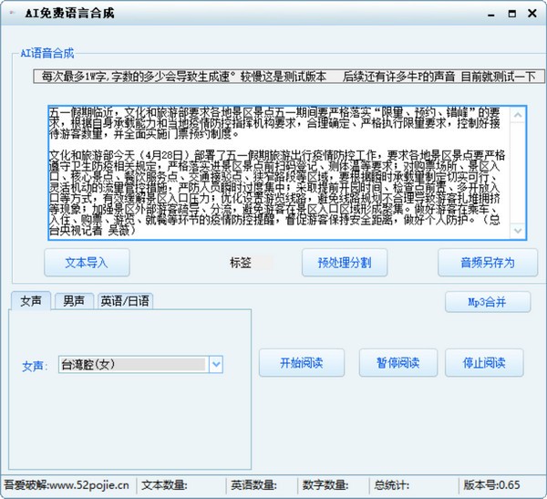Click the 英语数量 status entry
The image size is (547, 499).
pyautogui.click(x=253, y=485)
